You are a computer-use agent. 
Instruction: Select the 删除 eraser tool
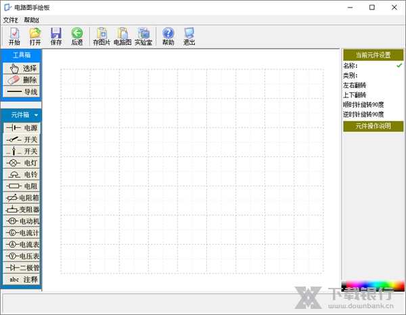click(22, 80)
